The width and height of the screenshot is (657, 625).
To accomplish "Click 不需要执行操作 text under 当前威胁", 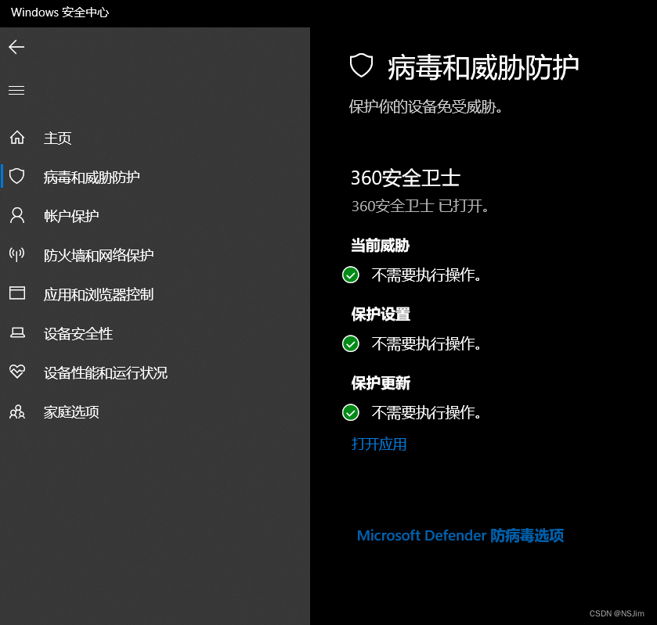I will pos(426,275).
